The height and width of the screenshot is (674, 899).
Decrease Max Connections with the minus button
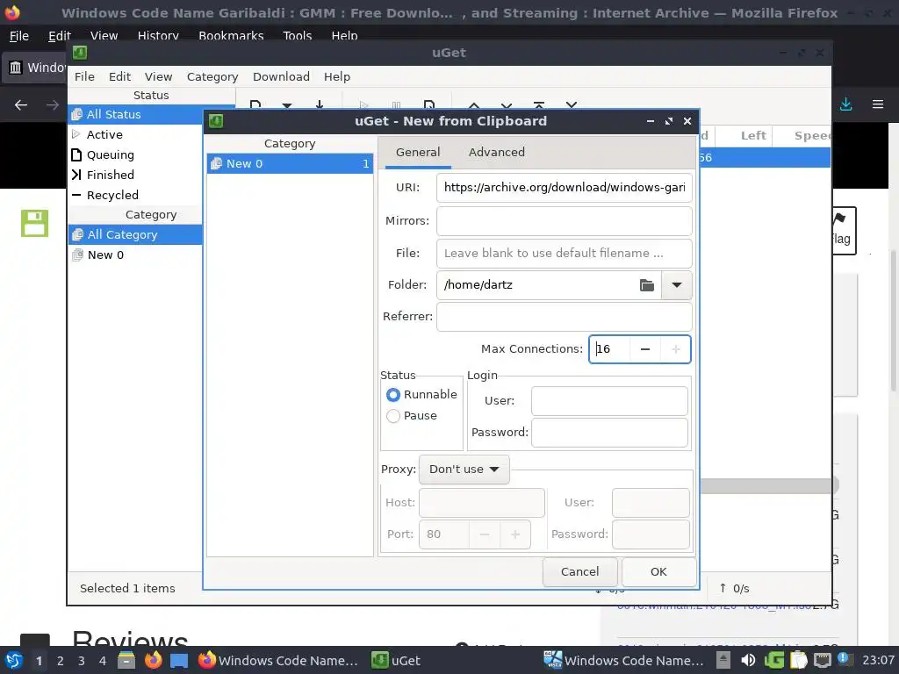tap(645, 349)
